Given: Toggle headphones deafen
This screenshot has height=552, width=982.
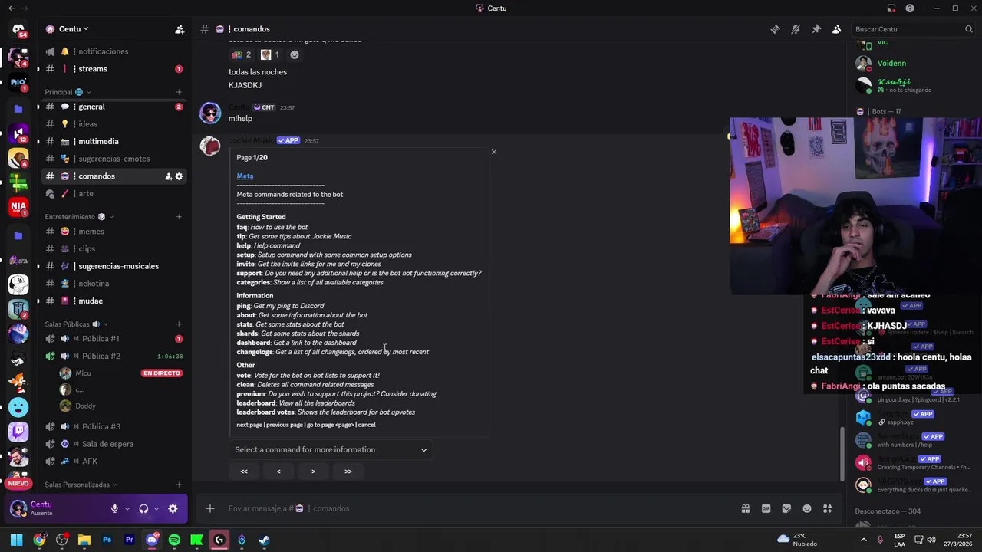Looking at the screenshot, I should (x=143, y=508).
